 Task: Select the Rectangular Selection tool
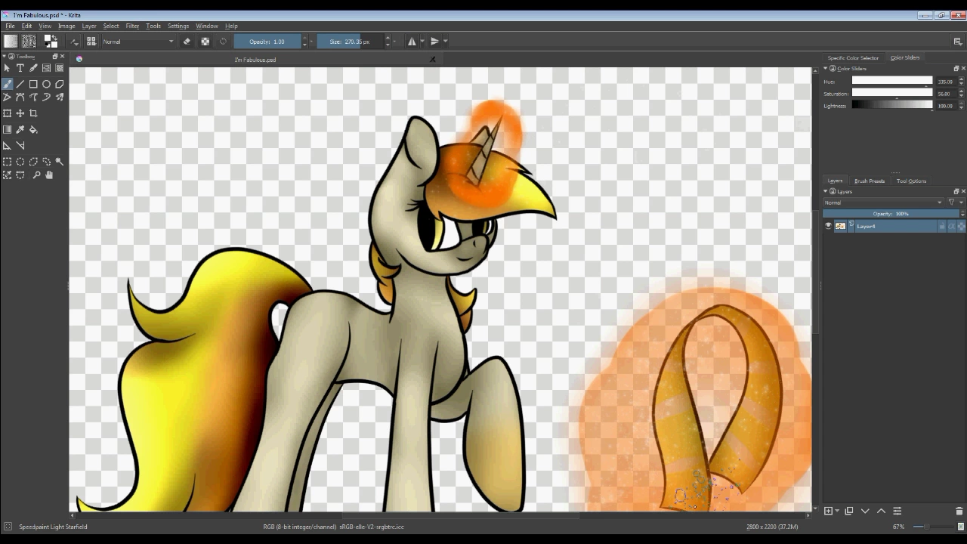pos(8,162)
